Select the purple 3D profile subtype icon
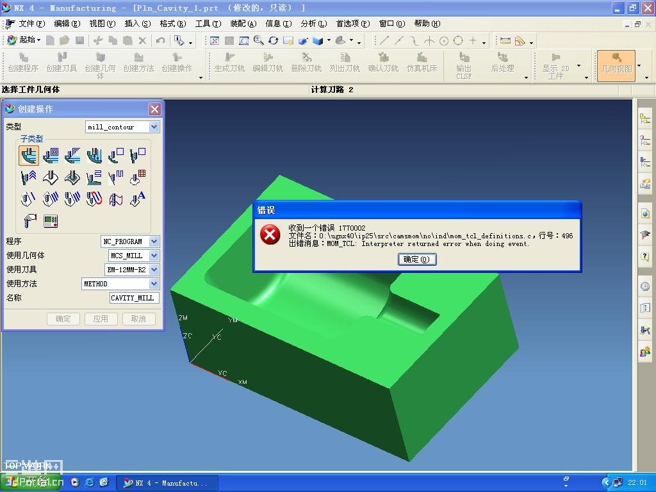The width and height of the screenshot is (656, 492). pos(116,199)
